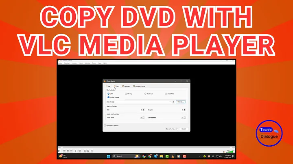This screenshot has width=293, height=164.
Task: Cancel the Open Media dialog
Action: point(184,129)
